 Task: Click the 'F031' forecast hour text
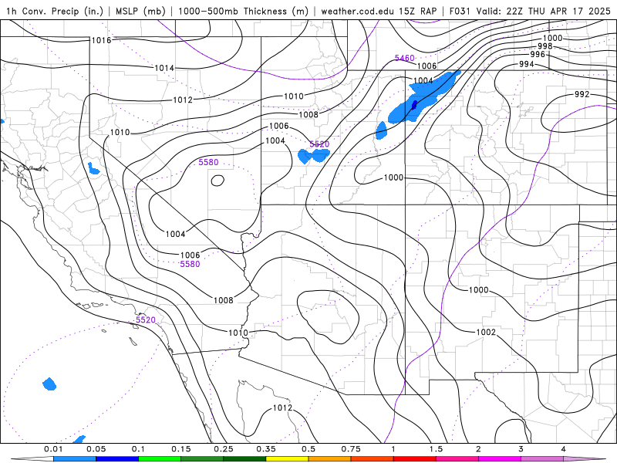point(459,11)
